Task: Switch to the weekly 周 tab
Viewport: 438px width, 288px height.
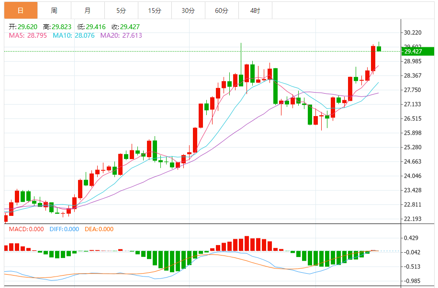Action: [54, 11]
